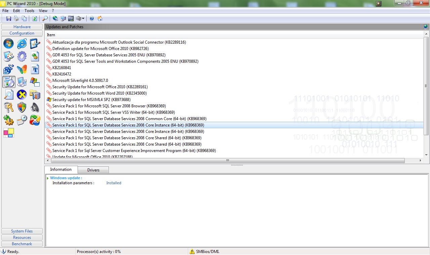Select the pink yellow color squares icon

[9, 133]
